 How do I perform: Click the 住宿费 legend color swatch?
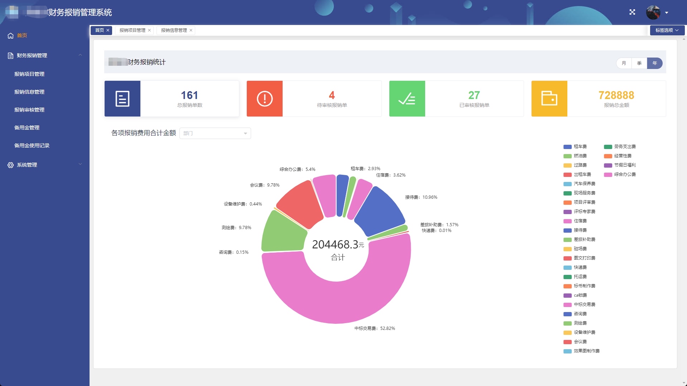tap(567, 221)
